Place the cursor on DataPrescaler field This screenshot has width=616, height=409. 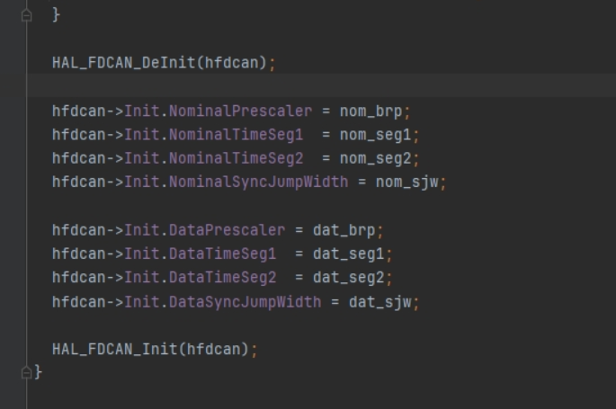pyautogui.click(x=228, y=230)
